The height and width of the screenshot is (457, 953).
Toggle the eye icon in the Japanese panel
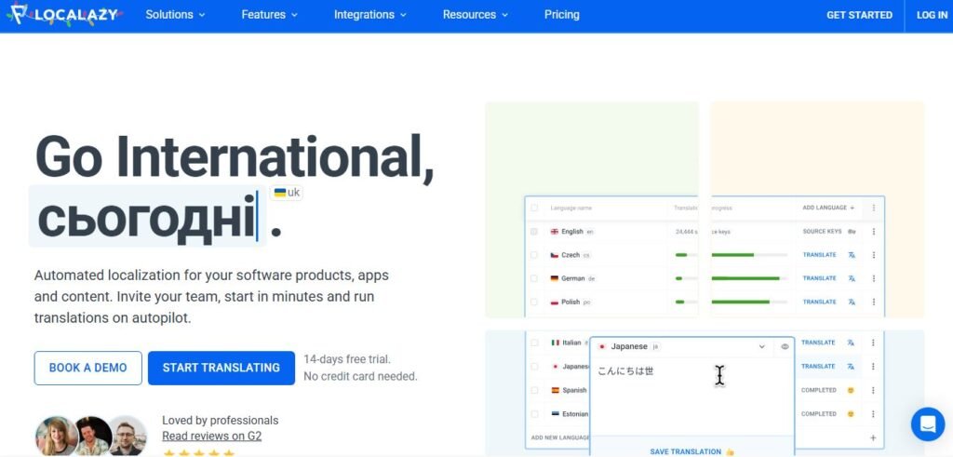point(785,346)
